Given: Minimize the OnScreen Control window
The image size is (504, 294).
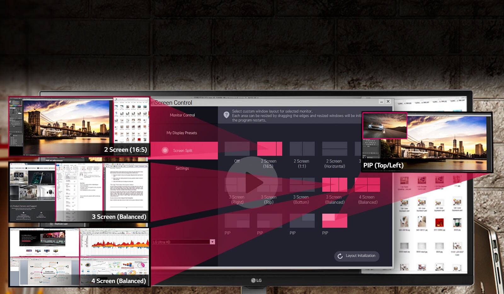Looking at the screenshot, I should 381,102.
